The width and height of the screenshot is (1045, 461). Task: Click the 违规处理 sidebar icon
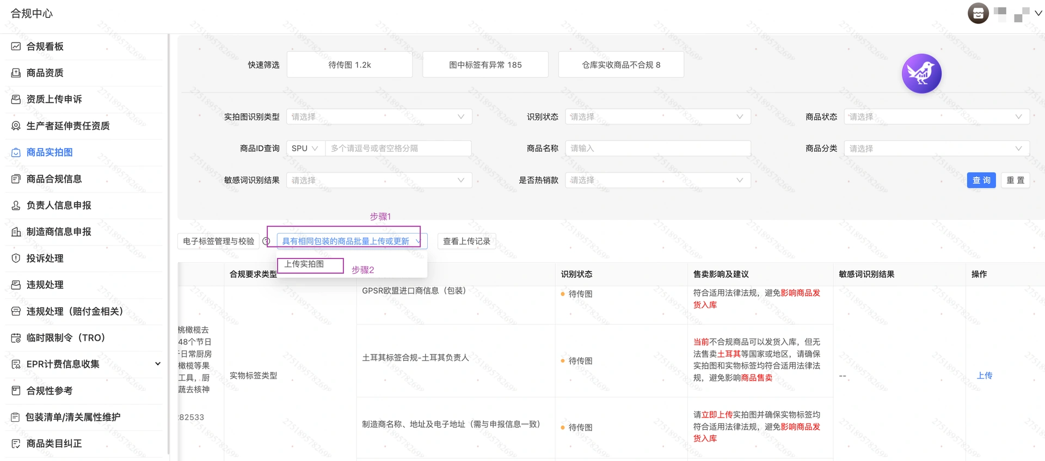tap(16, 285)
